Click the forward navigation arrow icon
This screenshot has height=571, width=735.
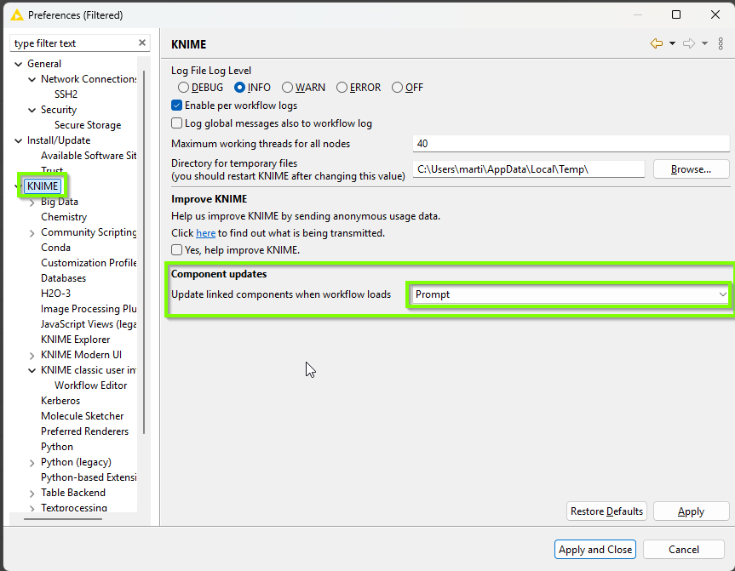click(x=689, y=43)
